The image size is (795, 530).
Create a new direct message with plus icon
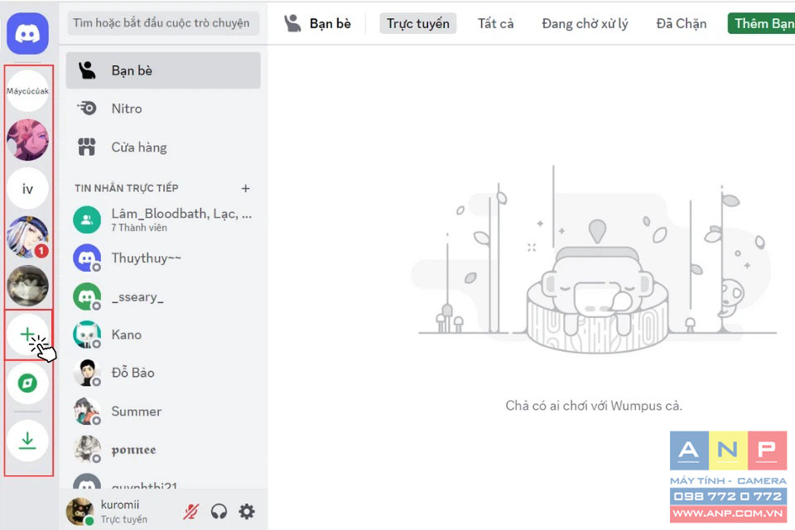coord(245,188)
